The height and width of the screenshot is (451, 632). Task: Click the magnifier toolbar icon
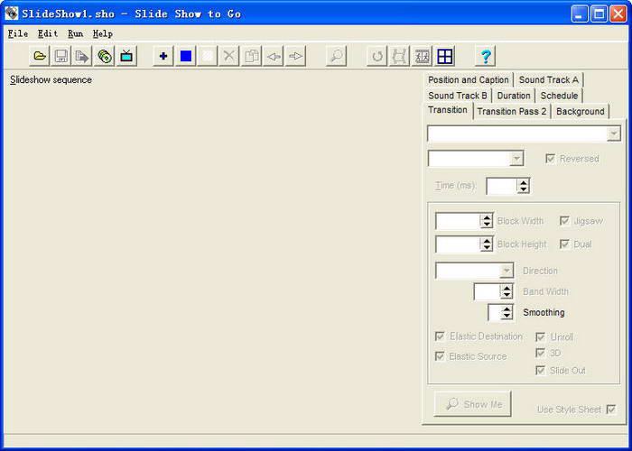(x=336, y=56)
